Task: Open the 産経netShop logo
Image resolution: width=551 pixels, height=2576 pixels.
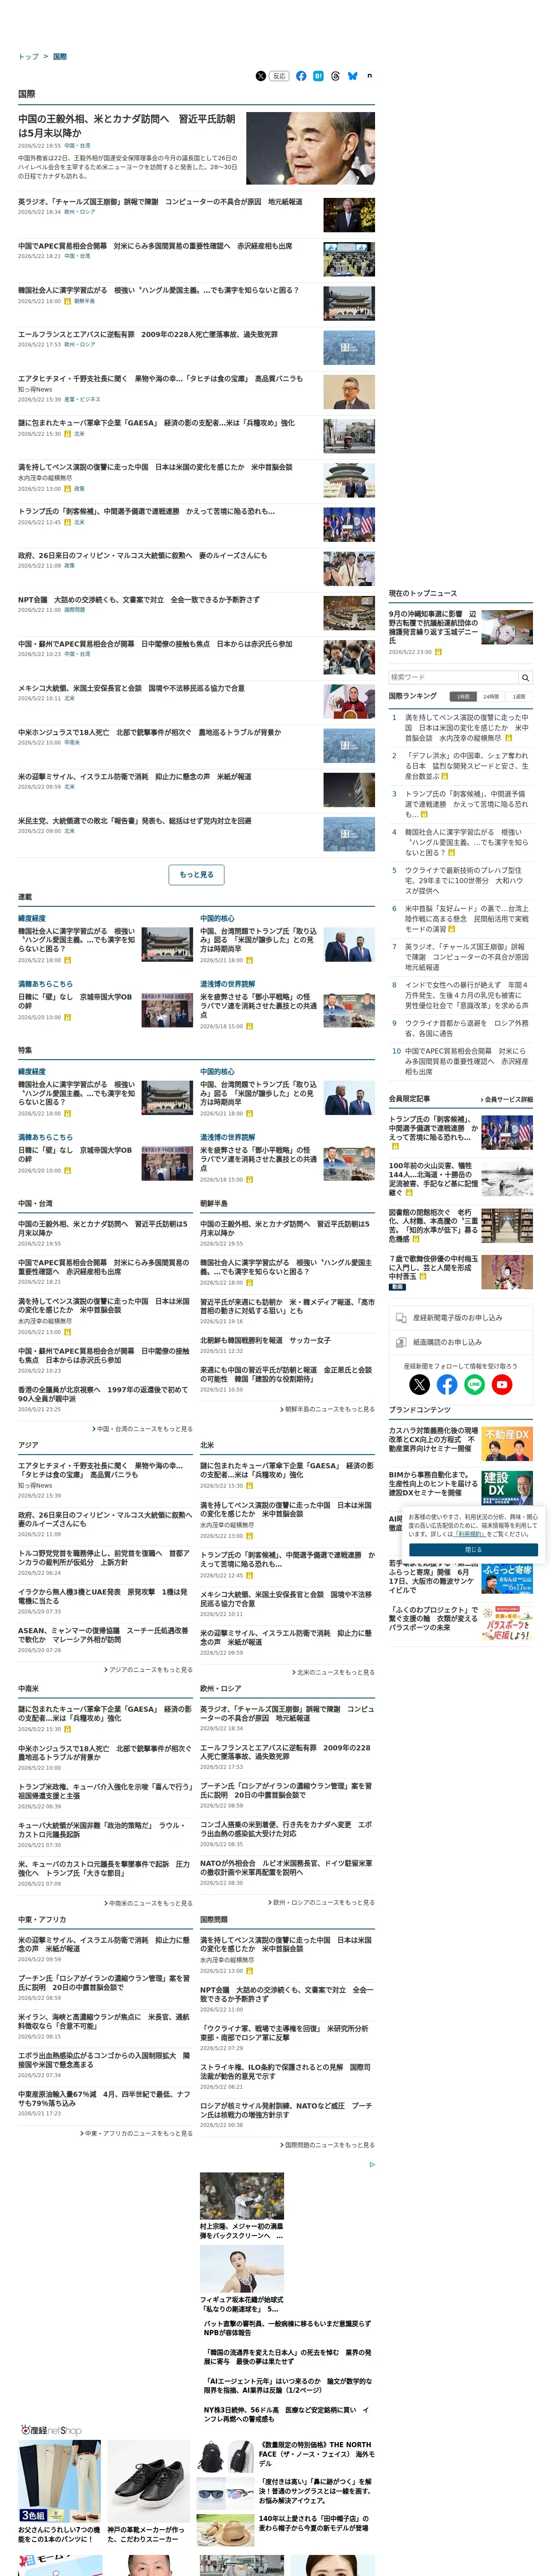Action: (x=51, y=2429)
